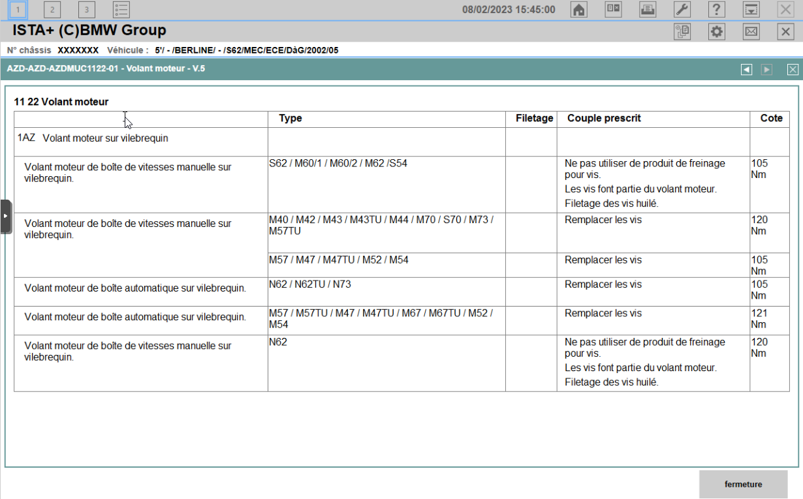Click the document title 'AZD-AZD-AZDMUC1122-01'
This screenshot has height=499, width=803.
(63, 68)
